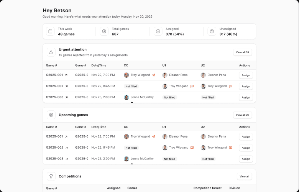
Task: Click the checkmark icon beside Assigned
Action: pos(158,31)
